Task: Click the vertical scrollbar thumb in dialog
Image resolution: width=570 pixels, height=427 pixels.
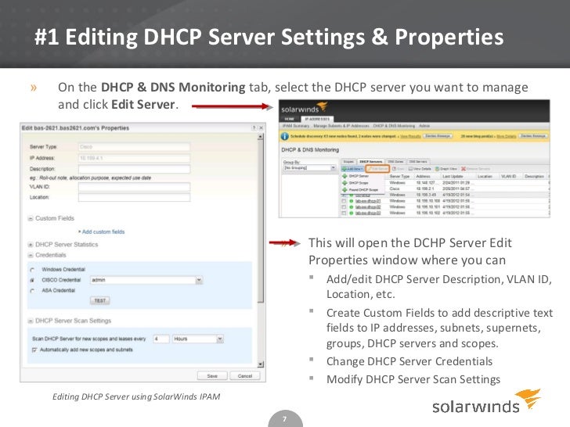Action: (261, 221)
